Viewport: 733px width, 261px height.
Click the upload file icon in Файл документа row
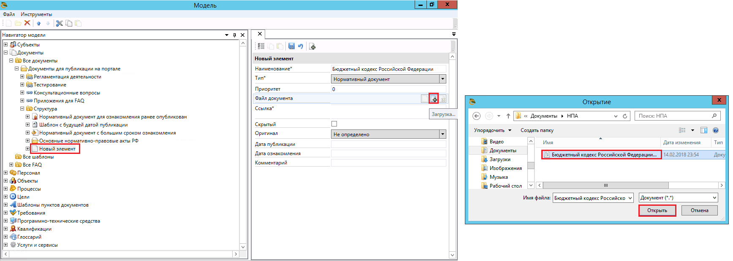pos(434,99)
